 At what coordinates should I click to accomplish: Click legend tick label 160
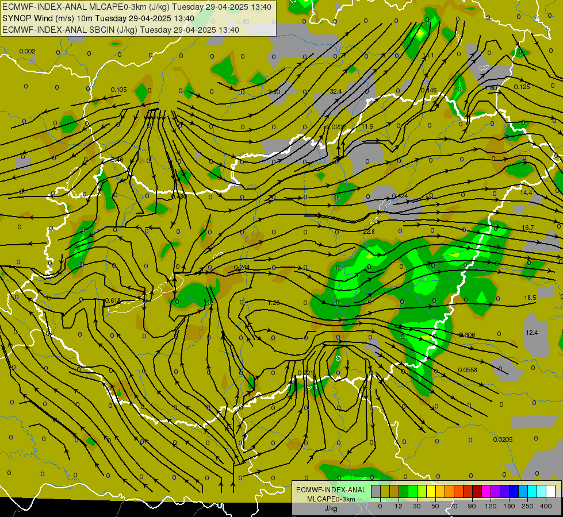(509, 506)
